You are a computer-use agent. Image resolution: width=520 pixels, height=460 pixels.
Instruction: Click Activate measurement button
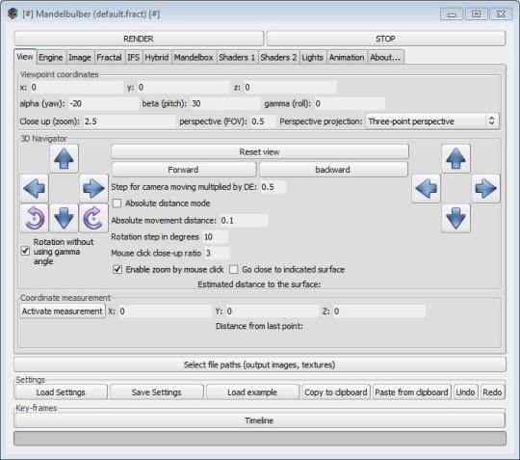click(x=63, y=311)
